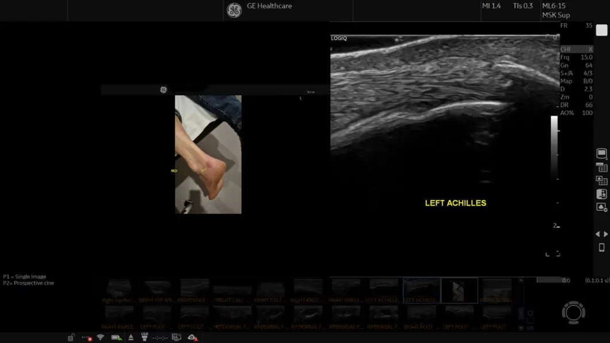
Task: Click the eject media icon in status bar
Action: click(131, 337)
